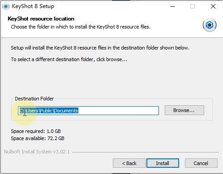Viewport: 223px width, 174px height.
Task: Close the KeyShot 8 Setup dialog
Action: 213,6
